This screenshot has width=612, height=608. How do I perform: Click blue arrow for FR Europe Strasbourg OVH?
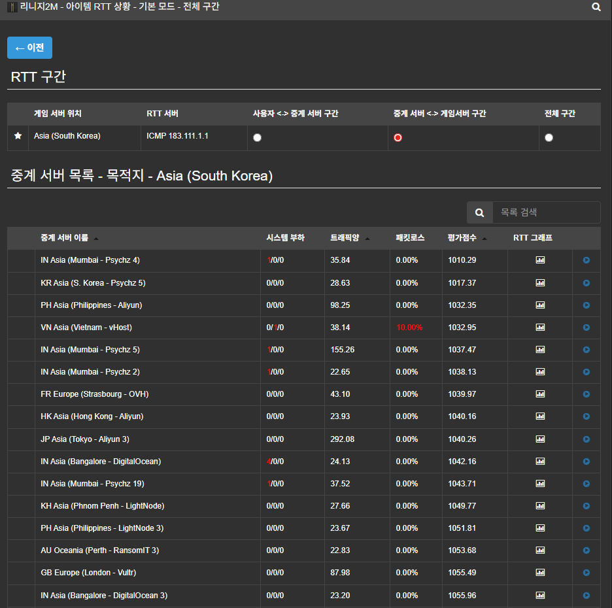point(586,394)
